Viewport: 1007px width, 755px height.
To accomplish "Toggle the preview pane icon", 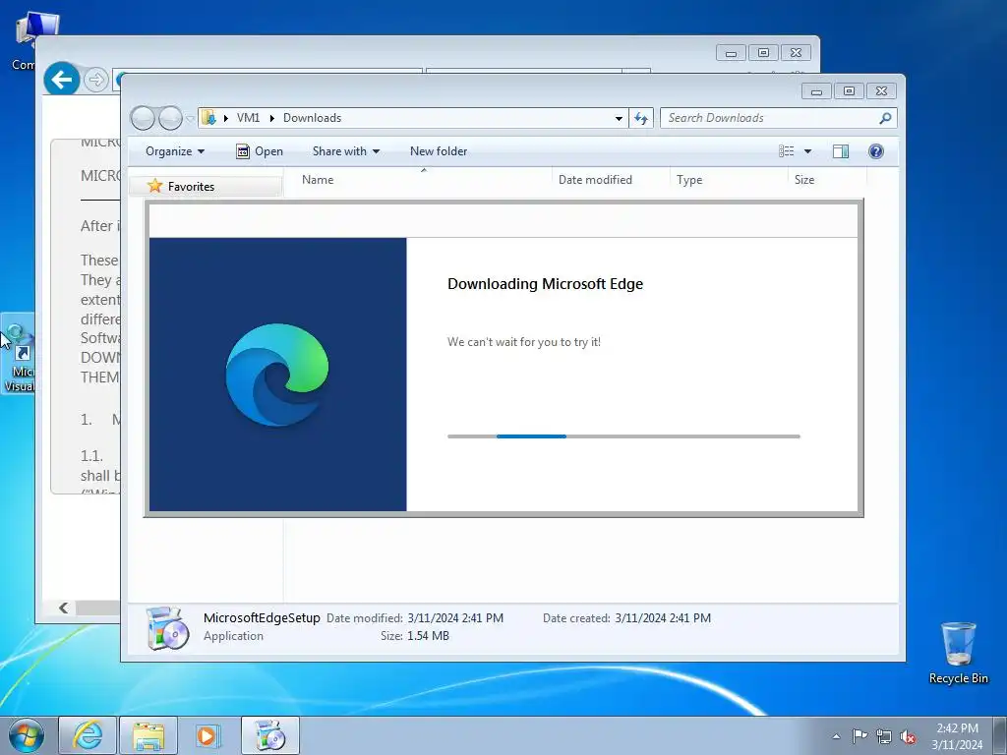I will [841, 150].
